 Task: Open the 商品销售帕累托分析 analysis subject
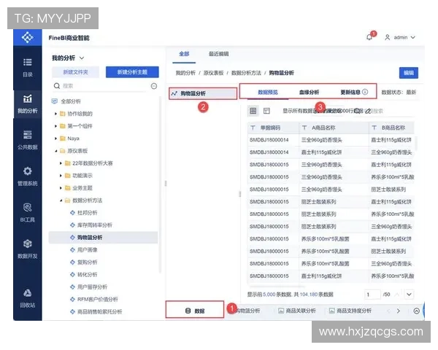[x=99, y=312]
